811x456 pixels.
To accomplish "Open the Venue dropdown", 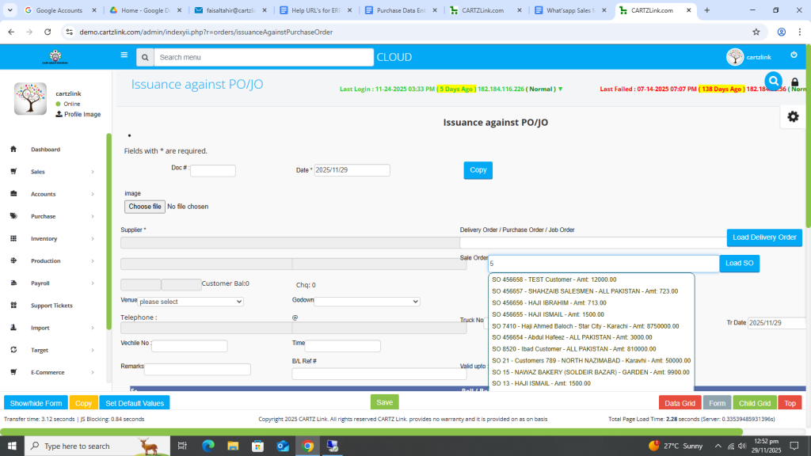I will pyautogui.click(x=190, y=302).
